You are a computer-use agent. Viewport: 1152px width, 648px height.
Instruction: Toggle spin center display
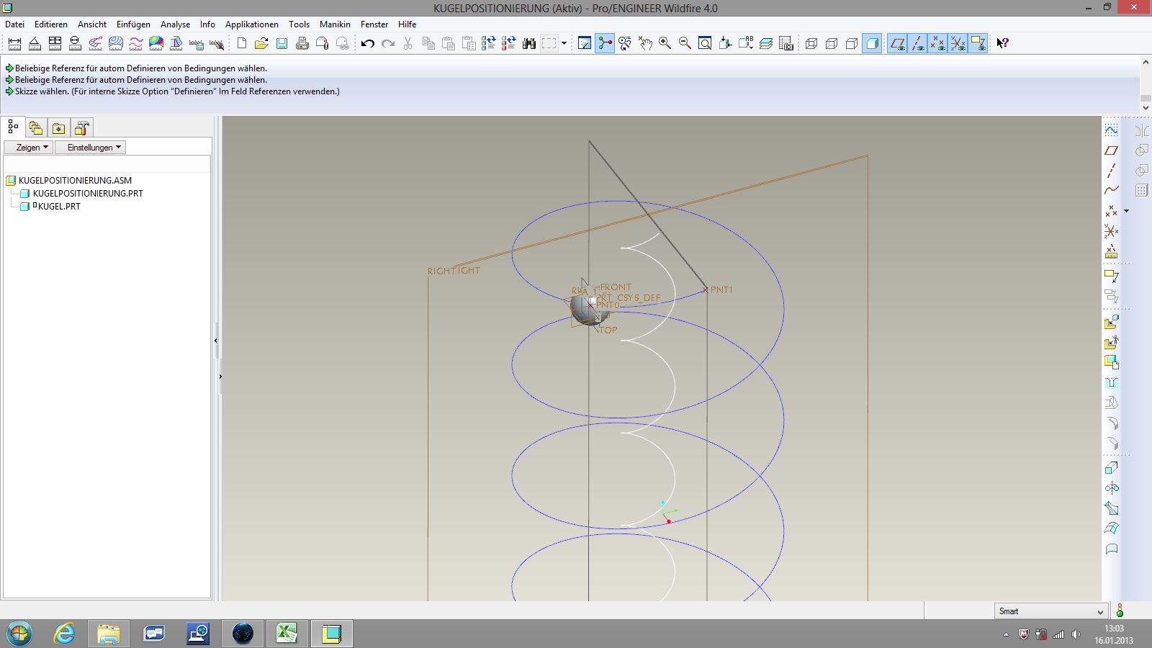point(605,43)
